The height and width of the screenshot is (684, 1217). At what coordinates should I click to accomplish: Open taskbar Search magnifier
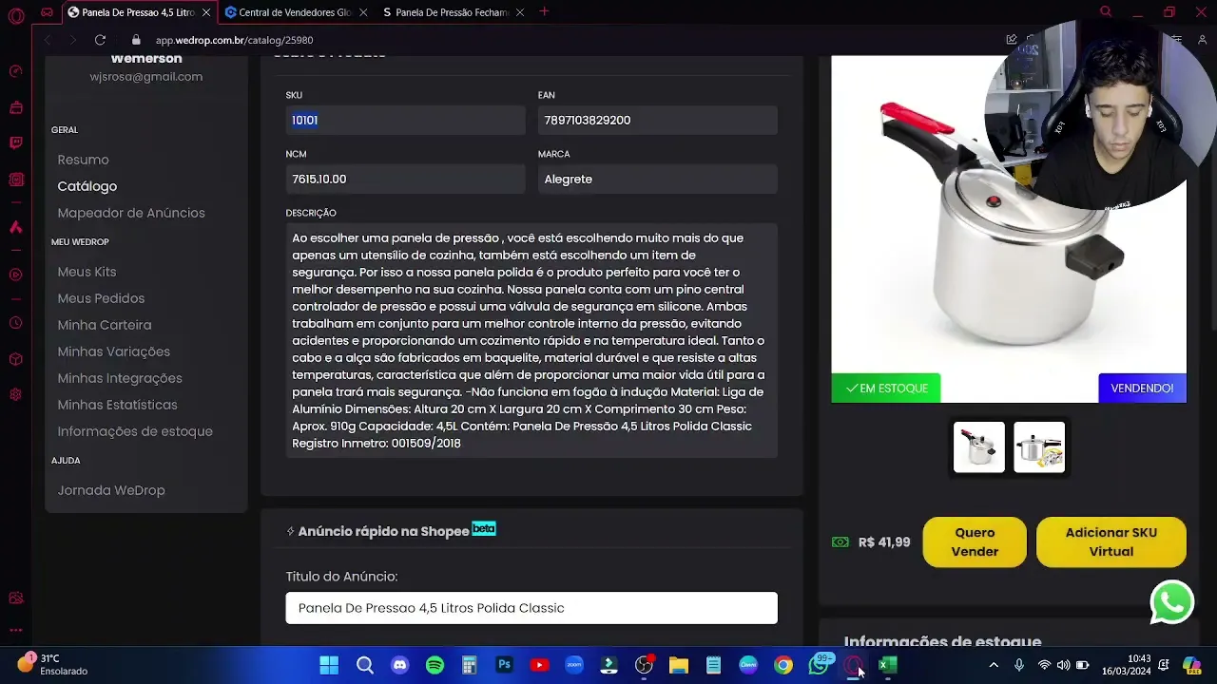(x=364, y=665)
